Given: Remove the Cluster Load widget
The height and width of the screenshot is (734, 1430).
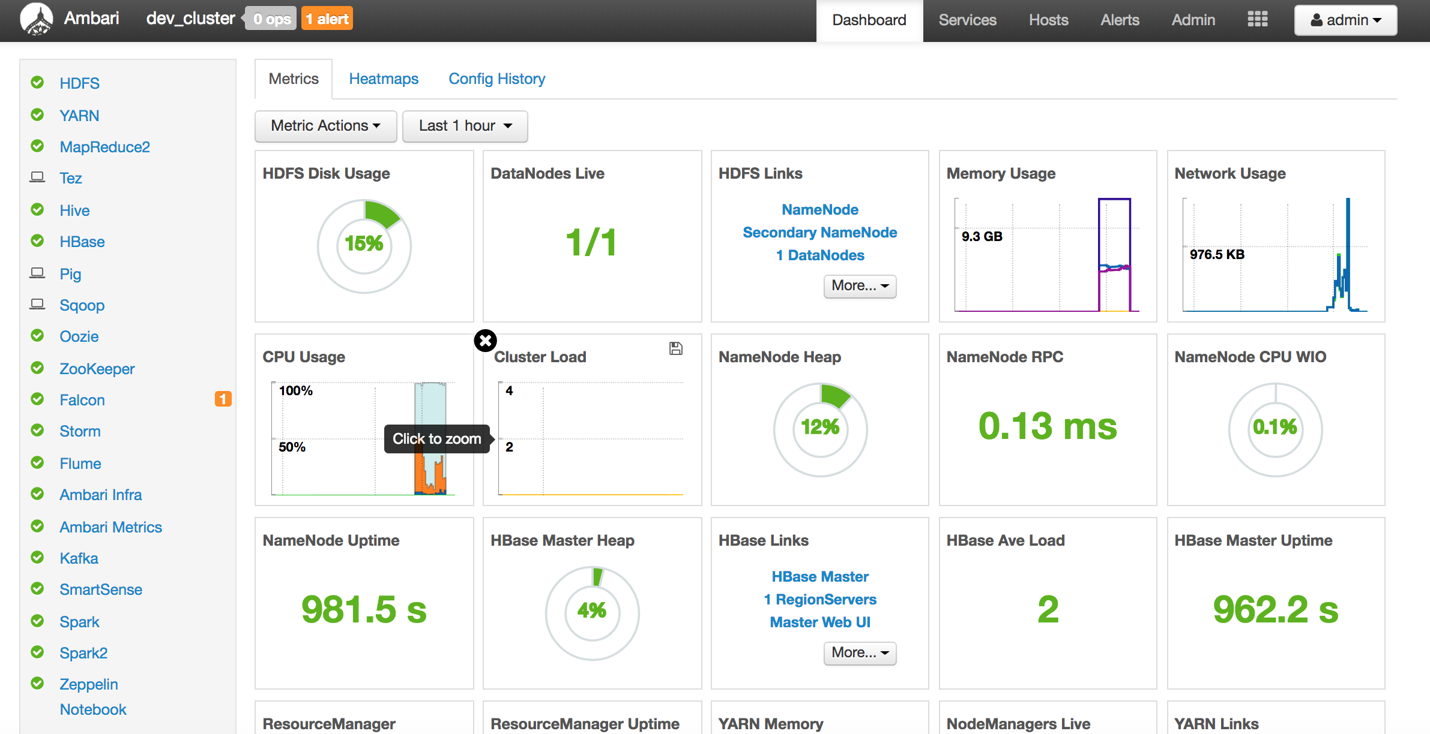Looking at the screenshot, I should pos(485,341).
